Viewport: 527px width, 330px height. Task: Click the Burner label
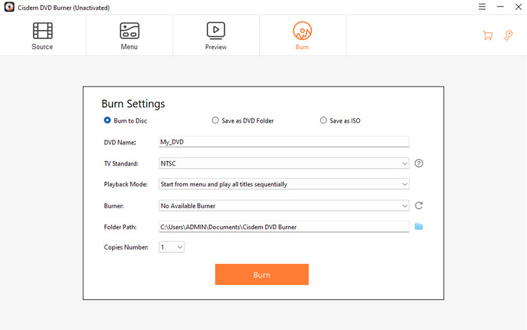pyautogui.click(x=114, y=206)
